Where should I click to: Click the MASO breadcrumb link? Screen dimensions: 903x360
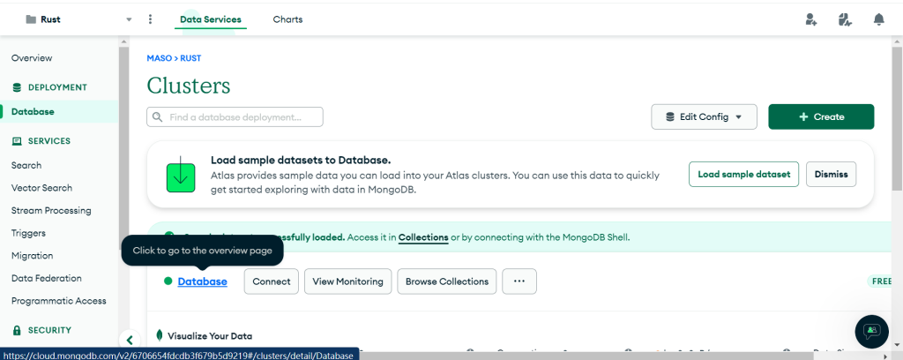tap(160, 58)
